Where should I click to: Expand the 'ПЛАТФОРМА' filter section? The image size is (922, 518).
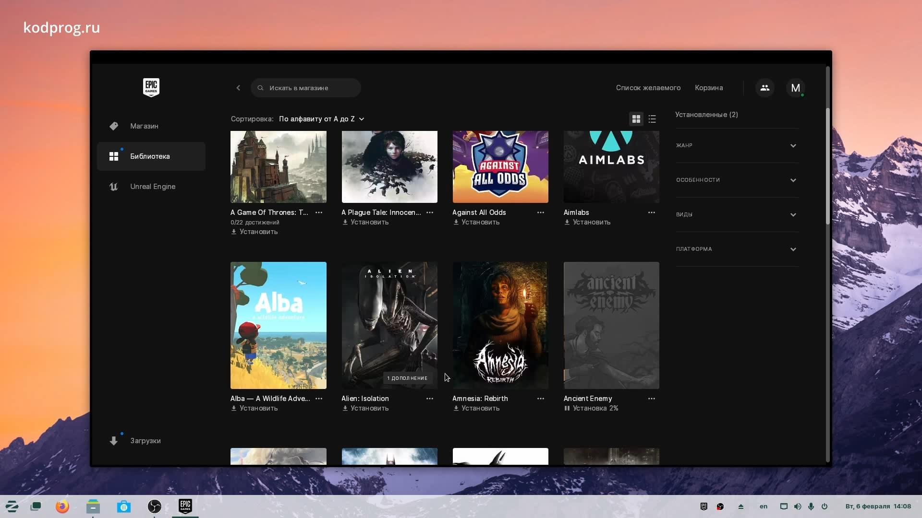pyautogui.click(x=737, y=249)
